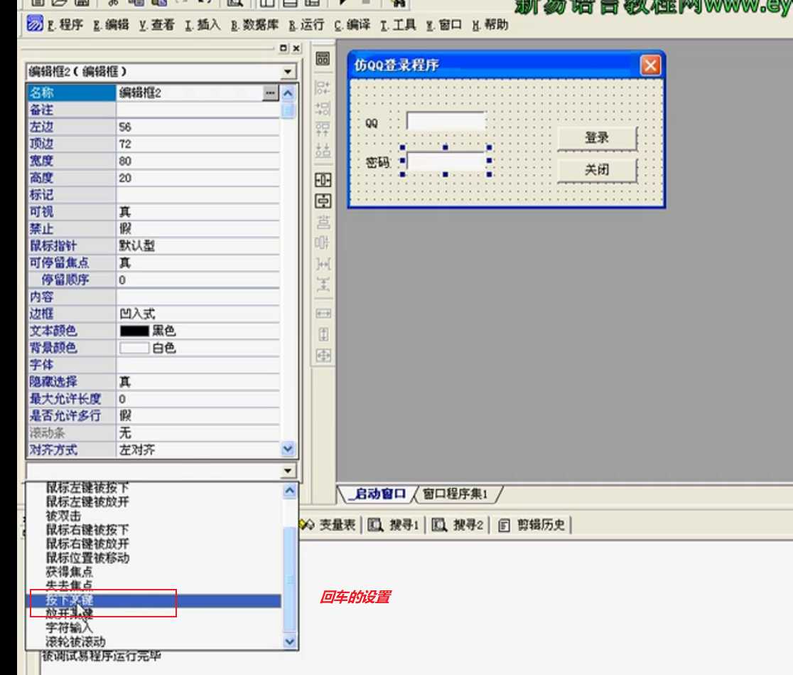Click the make same size icon
Image resolution: width=793 pixels, height=675 pixels.
point(323,356)
